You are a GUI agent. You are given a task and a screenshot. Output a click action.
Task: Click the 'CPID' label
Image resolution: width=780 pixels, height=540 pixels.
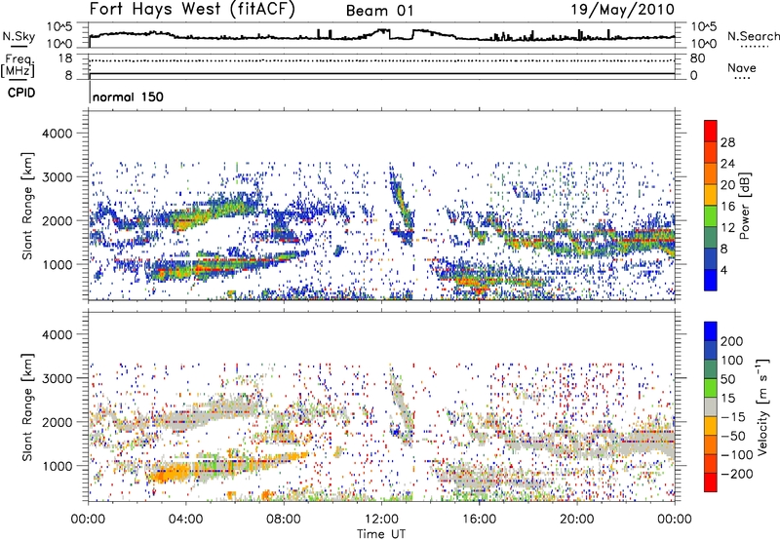pos(21,93)
